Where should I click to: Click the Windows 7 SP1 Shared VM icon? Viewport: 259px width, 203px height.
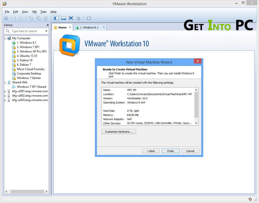(14, 87)
